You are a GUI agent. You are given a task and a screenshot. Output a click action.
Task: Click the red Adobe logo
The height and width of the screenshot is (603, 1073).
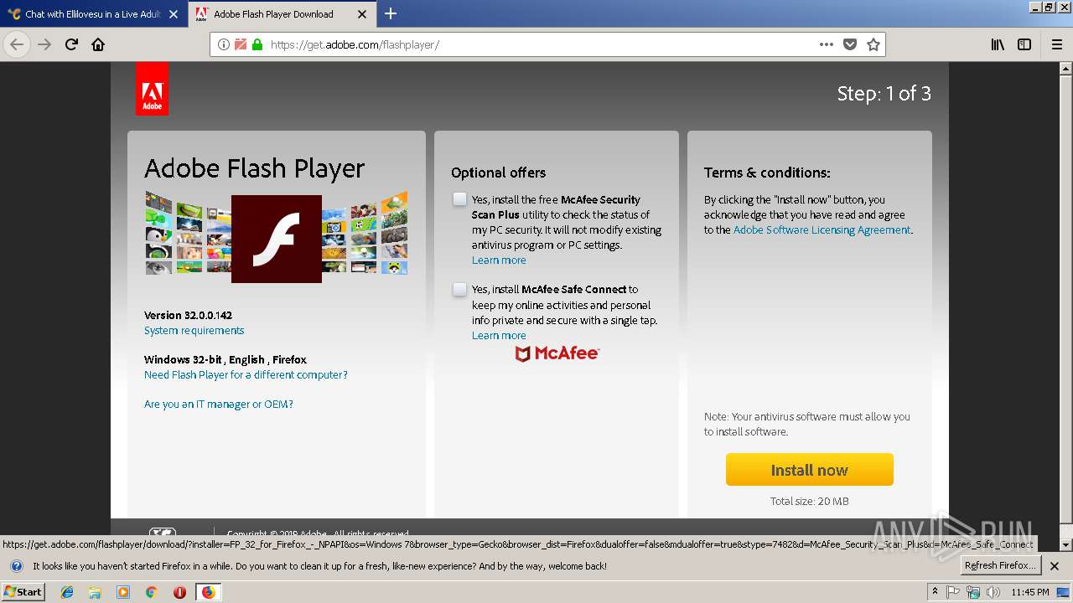(x=152, y=89)
